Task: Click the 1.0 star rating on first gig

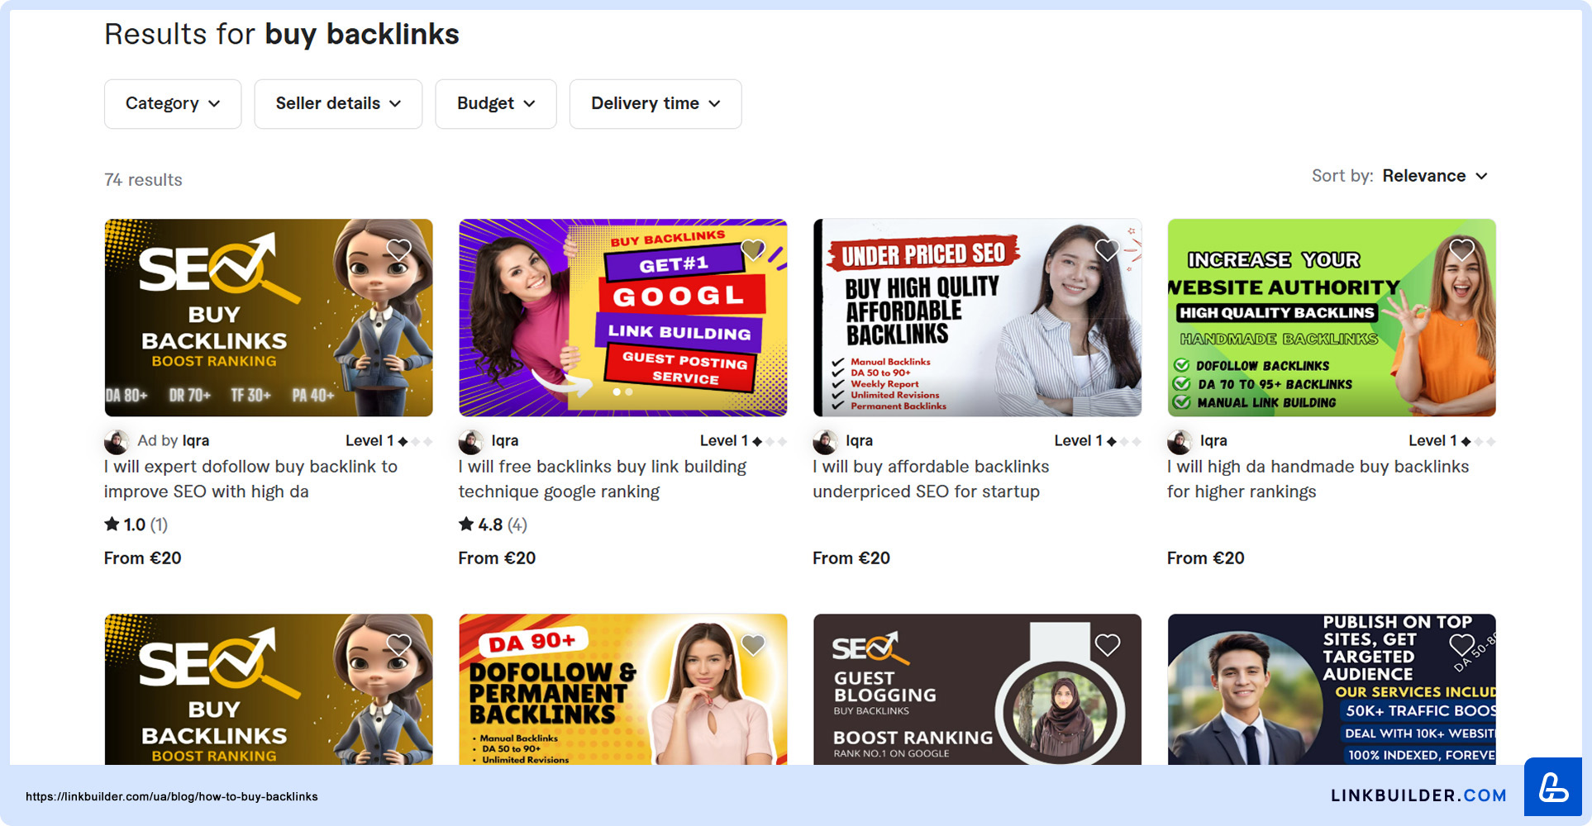Action: 136,525
